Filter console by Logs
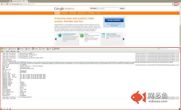This screenshot has width=181, height=110. pos(18,51)
